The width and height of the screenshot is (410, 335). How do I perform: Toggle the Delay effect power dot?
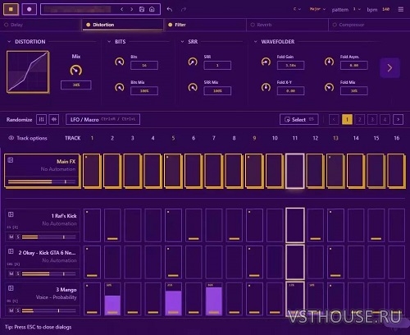(x=7, y=25)
